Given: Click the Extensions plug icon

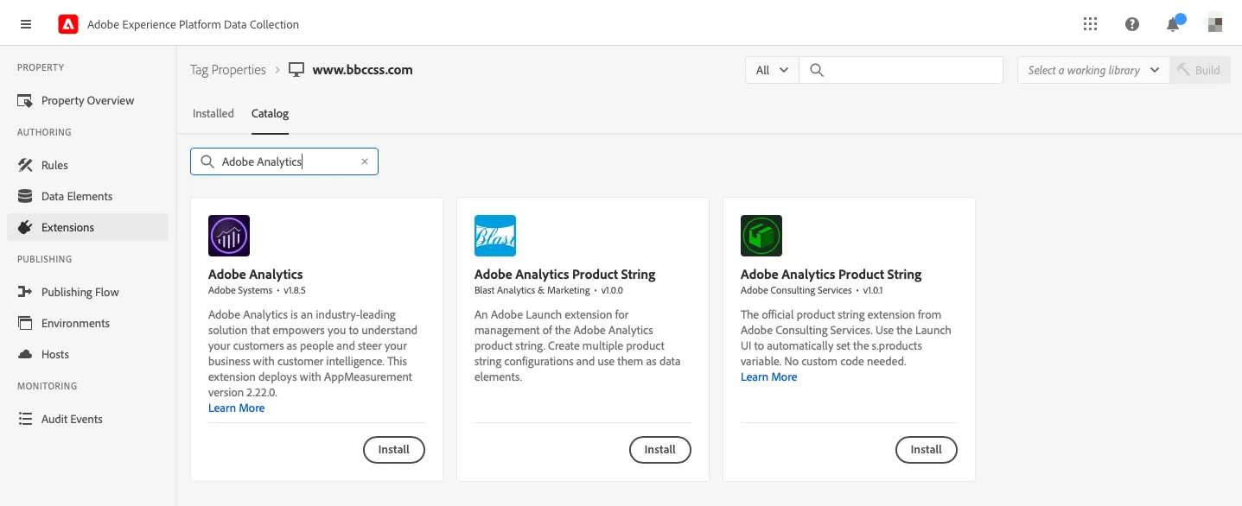Looking at the screenshot, I should 25,227.
